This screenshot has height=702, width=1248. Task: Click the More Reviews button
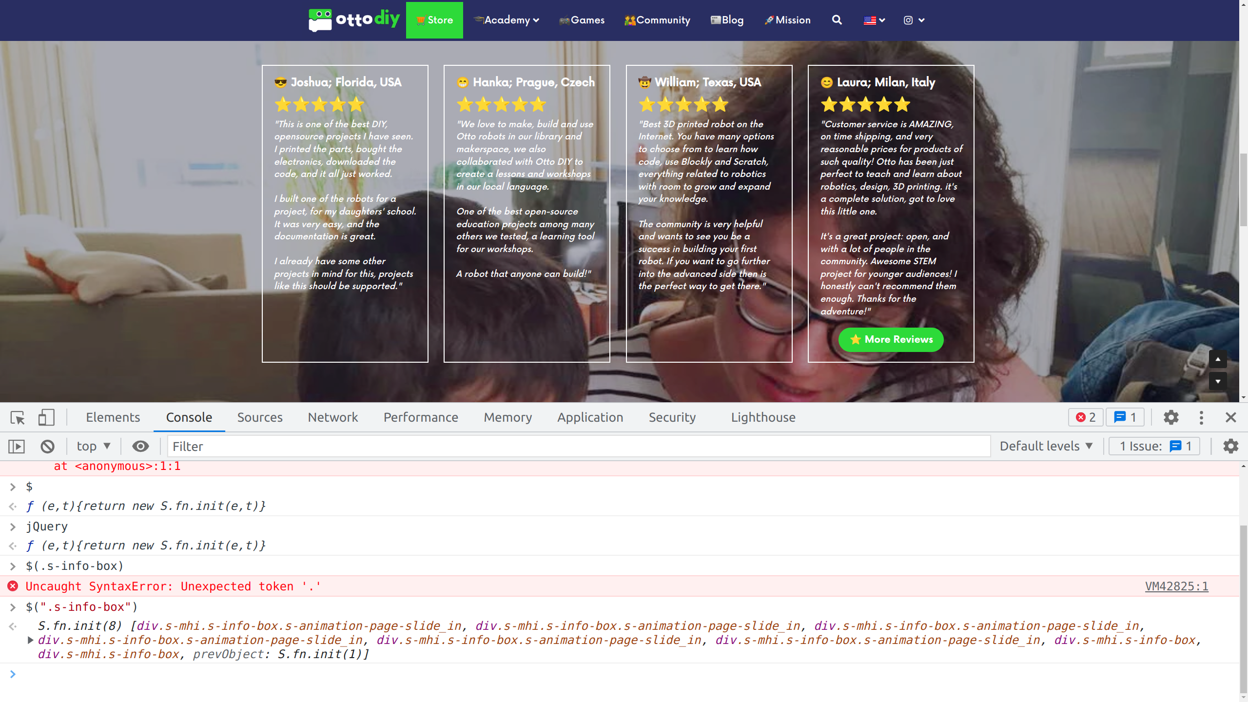click(x=891, y=340)
